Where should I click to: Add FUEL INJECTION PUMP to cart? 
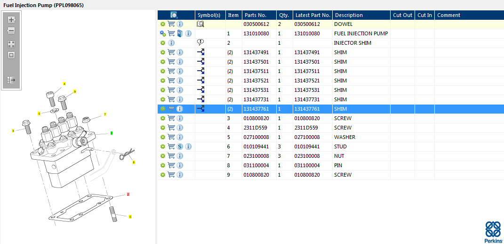pyautogui.click(x=172, y=33)
